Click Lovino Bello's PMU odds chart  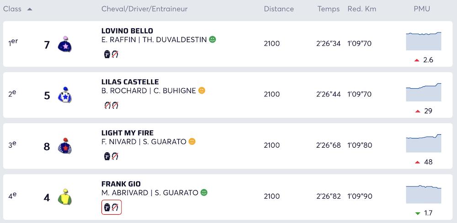[x=423, y=41]
